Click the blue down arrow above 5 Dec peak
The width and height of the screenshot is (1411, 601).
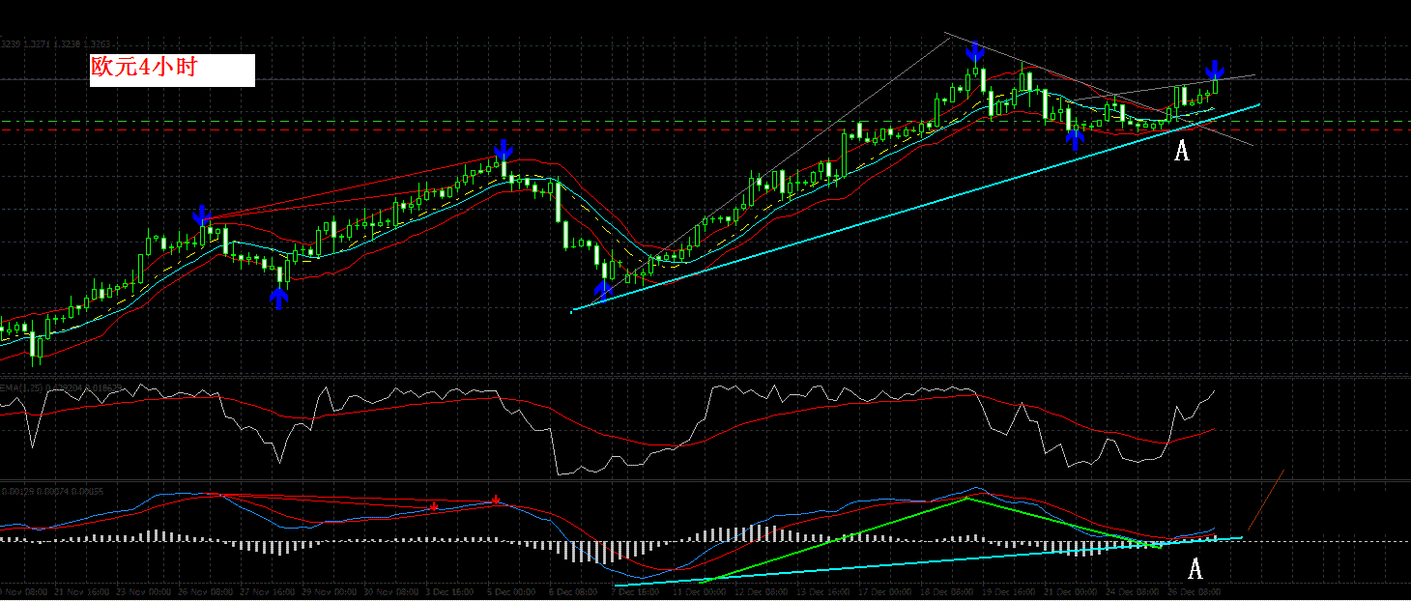click(503, 150)
